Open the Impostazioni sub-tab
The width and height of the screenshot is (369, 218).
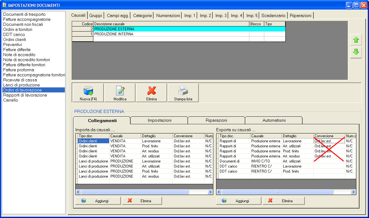click(159, 121)
